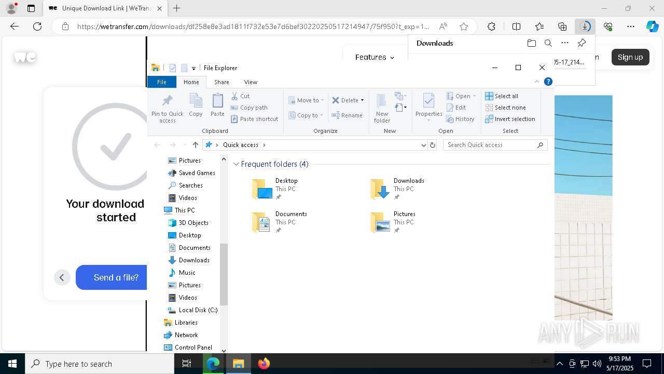Open the Move to dropdown
Viewport: 664px width, 374px height.
click(306, 100)
